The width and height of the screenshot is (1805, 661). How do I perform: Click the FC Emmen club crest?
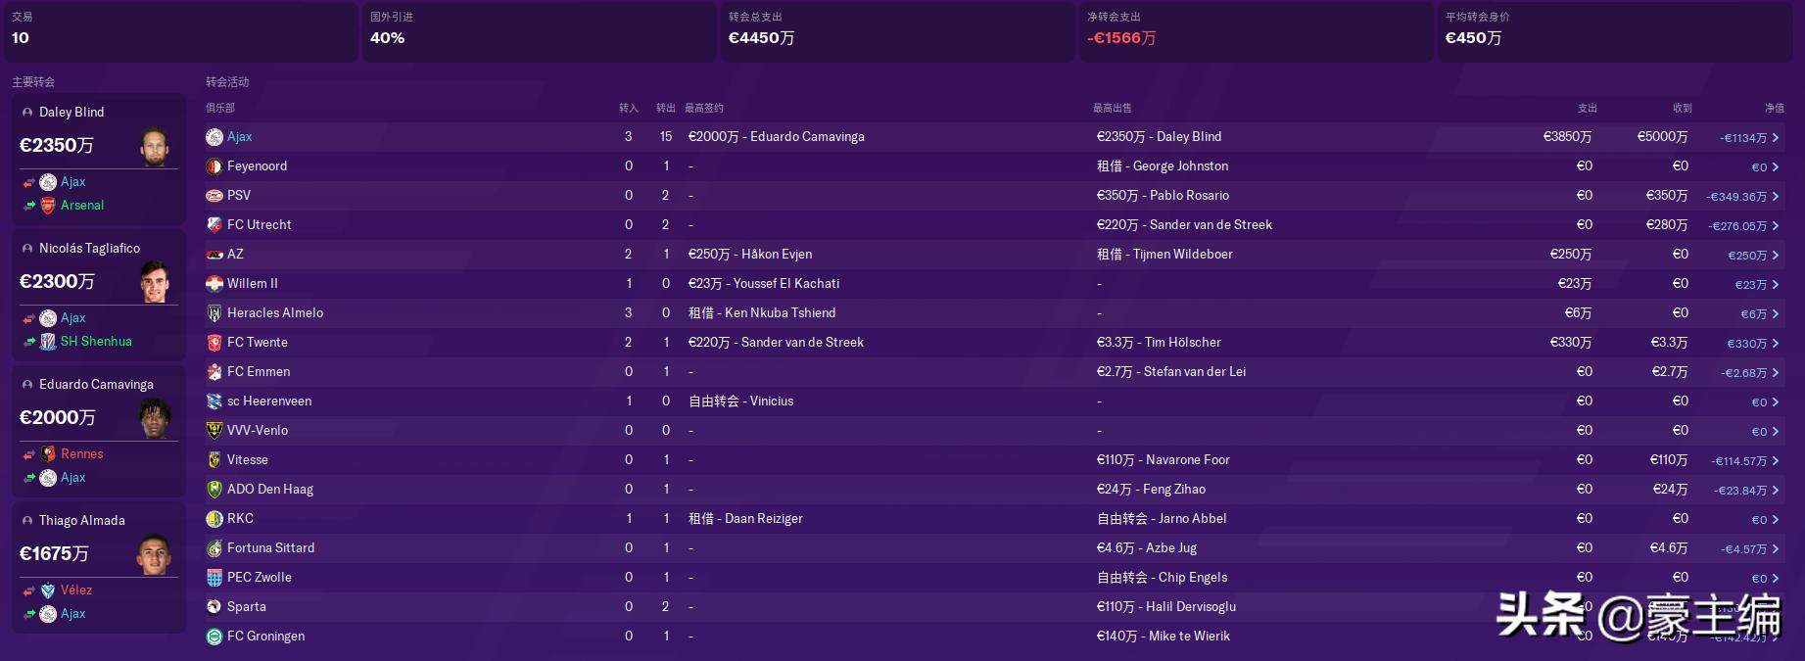[214, 372]
